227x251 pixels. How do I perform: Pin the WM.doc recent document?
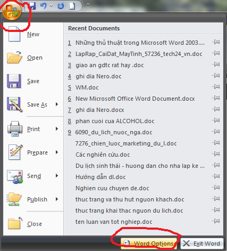(x=216, y=87)
